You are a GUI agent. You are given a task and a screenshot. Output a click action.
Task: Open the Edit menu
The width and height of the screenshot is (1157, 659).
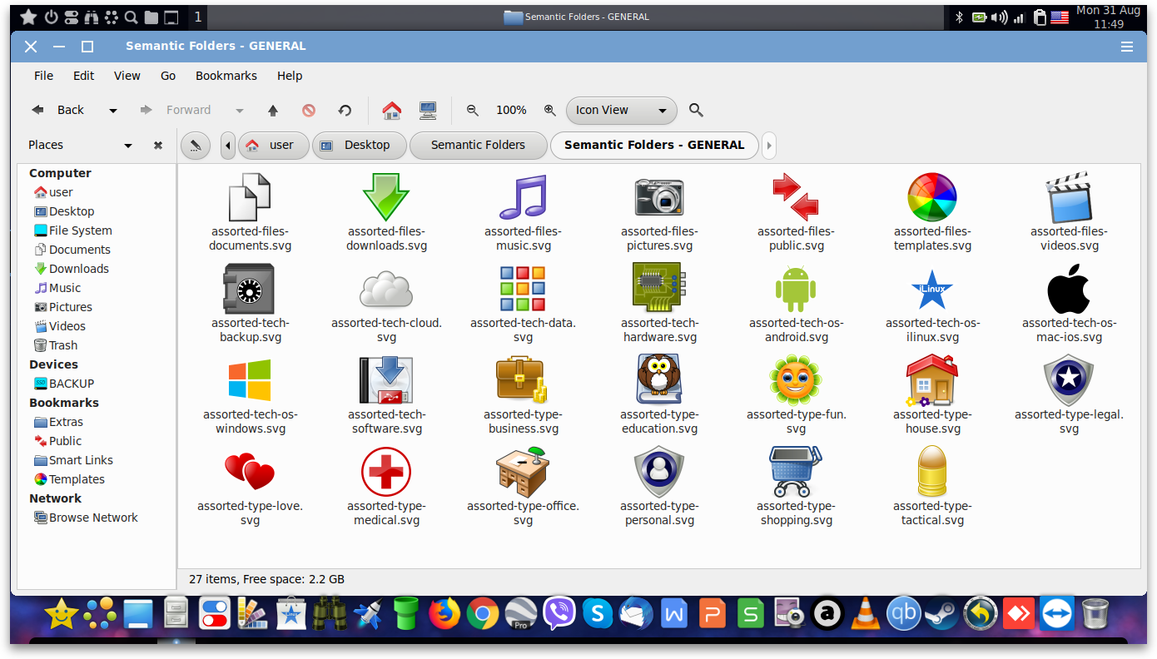tap(84, 76)
